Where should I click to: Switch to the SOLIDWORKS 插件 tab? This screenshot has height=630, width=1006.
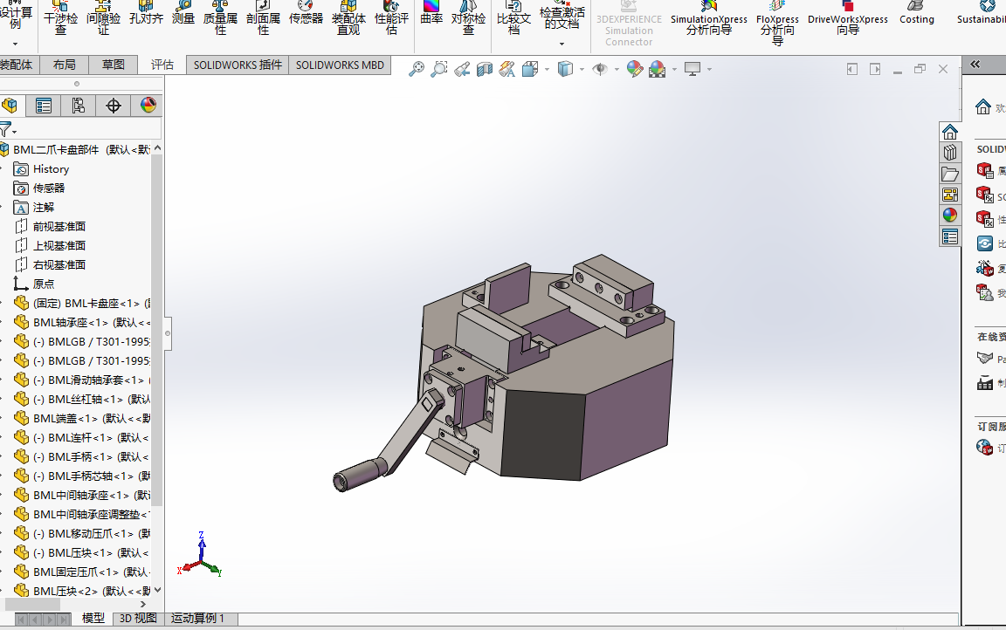coord(238,65)
